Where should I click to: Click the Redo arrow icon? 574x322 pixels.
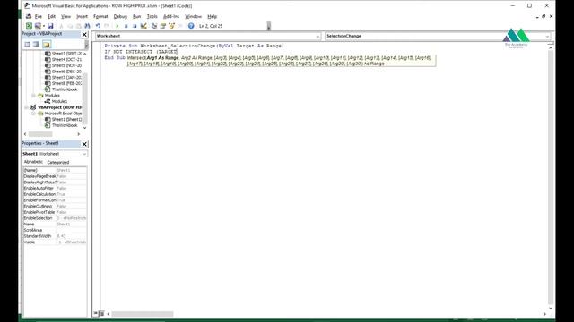coord(107,26)
